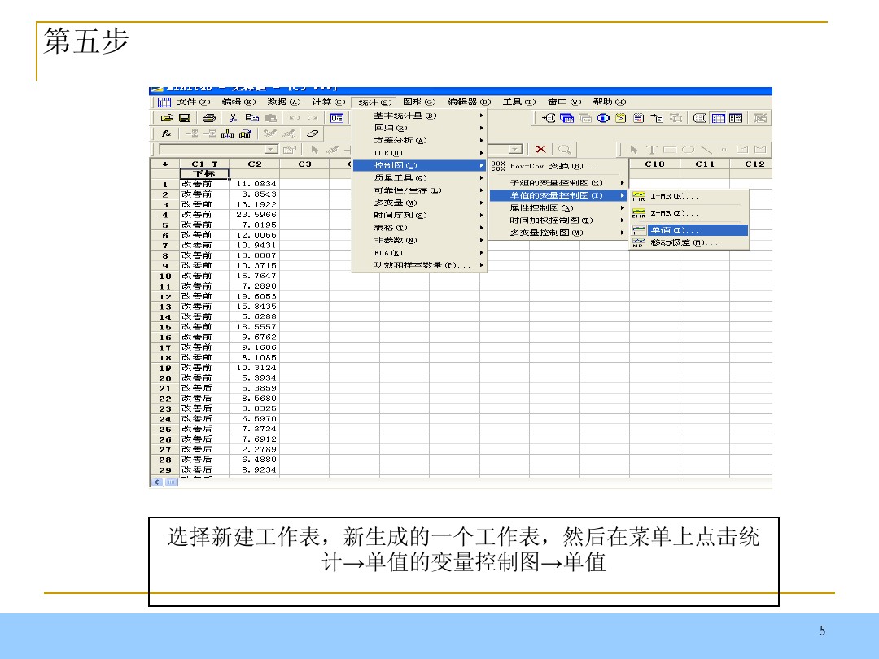Click the C2 column header

pos(255,164)
